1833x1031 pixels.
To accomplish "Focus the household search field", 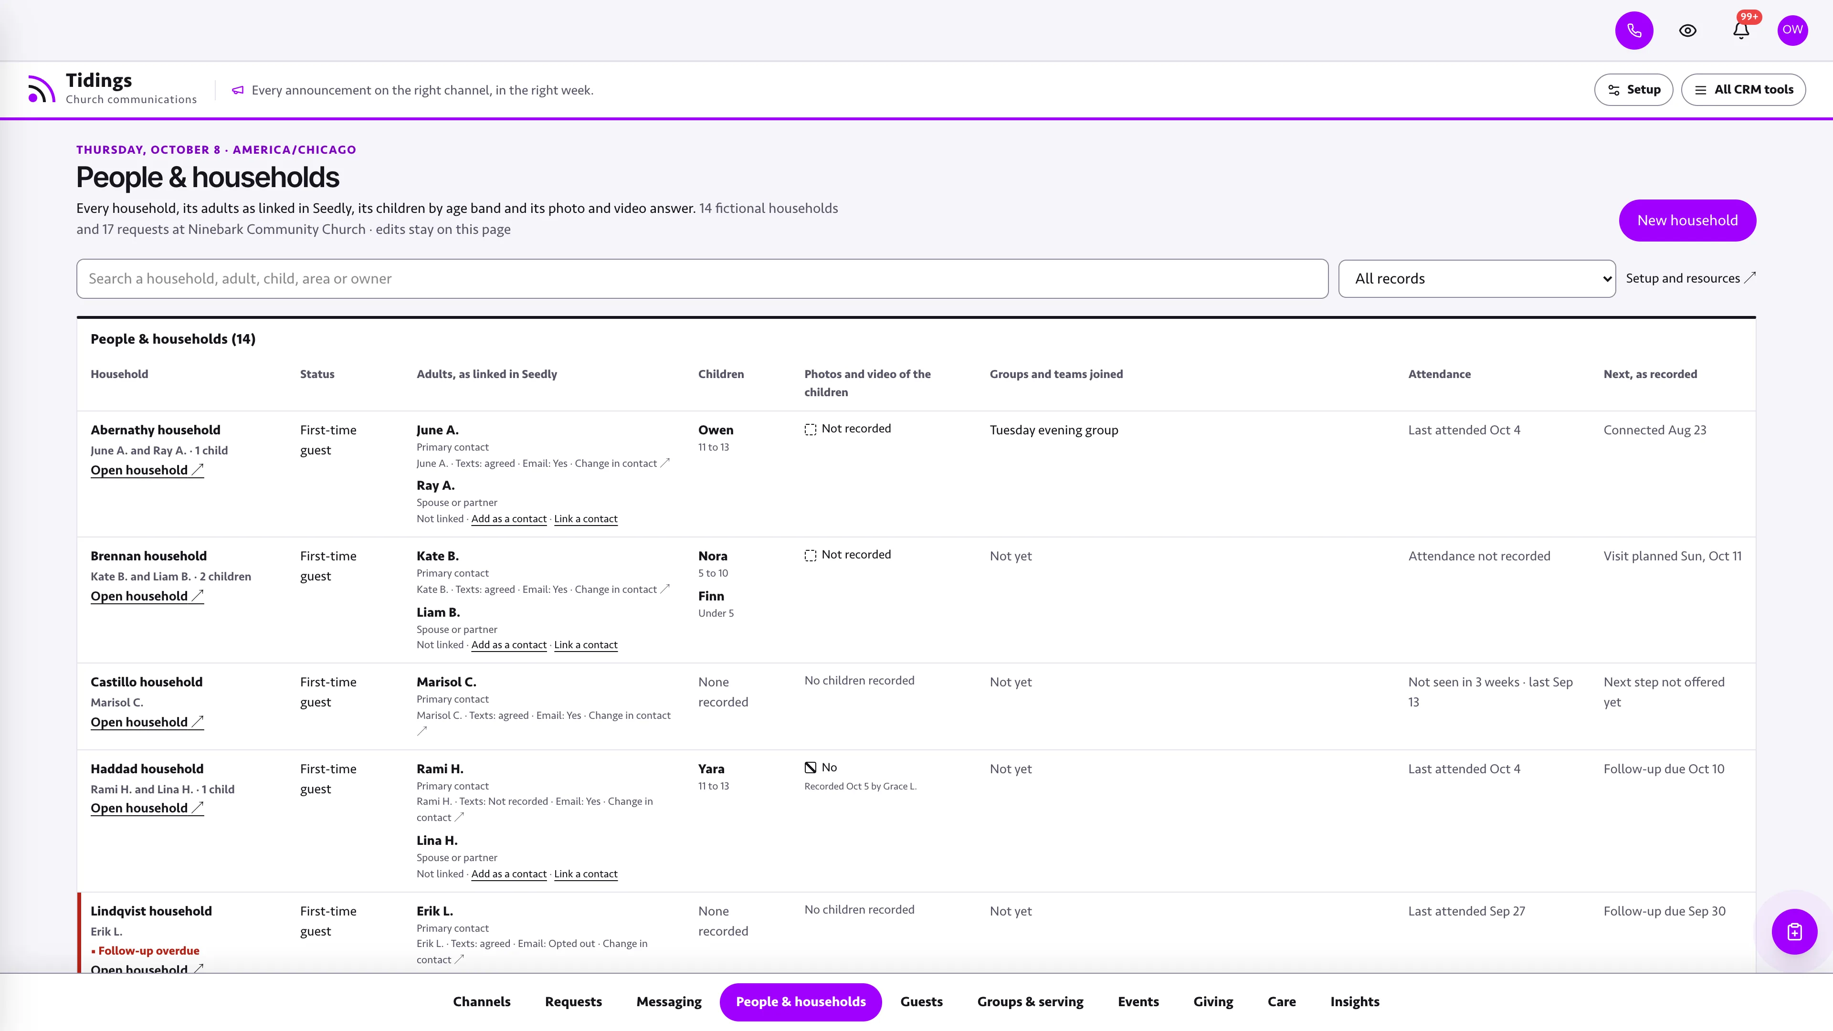I will click(x=702, y=279).
